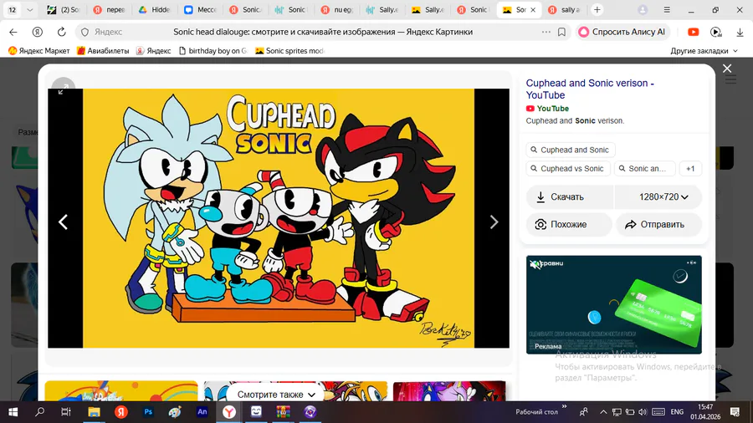Close the current active tab
The width and height of the screenshot is (753, 423).
533,9
